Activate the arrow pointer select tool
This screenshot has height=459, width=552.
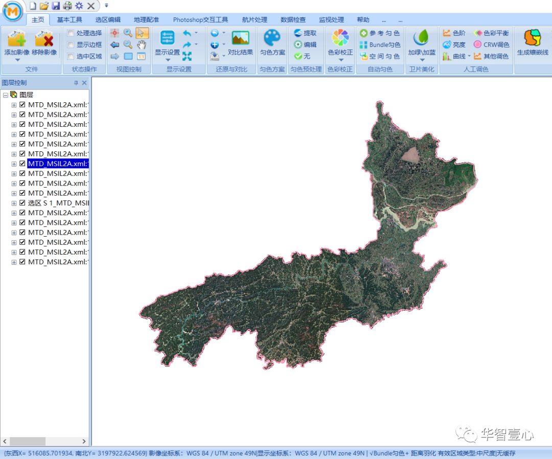point(141,33)
